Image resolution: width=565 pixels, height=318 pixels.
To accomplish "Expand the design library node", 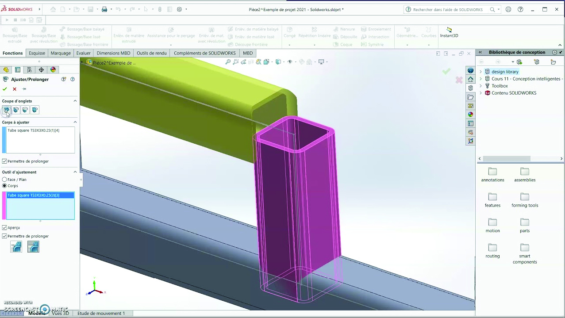I will (481, 71).
